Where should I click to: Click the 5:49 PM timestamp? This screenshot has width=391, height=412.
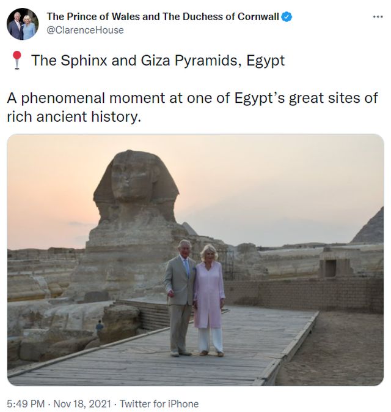pyautogui.click(x=26, y=403)
